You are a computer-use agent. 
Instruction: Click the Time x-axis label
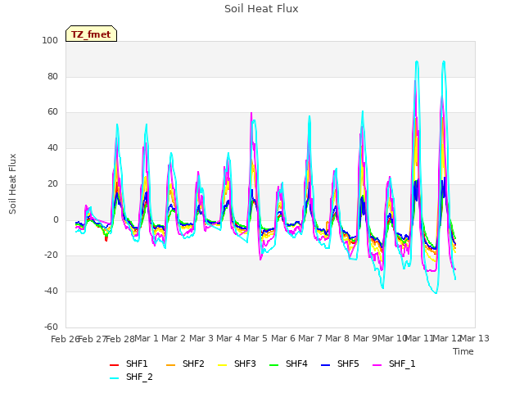point(463,351)
